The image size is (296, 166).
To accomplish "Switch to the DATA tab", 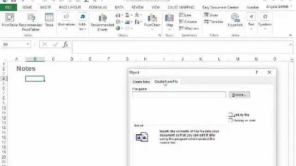I will (x=119, y=7).
